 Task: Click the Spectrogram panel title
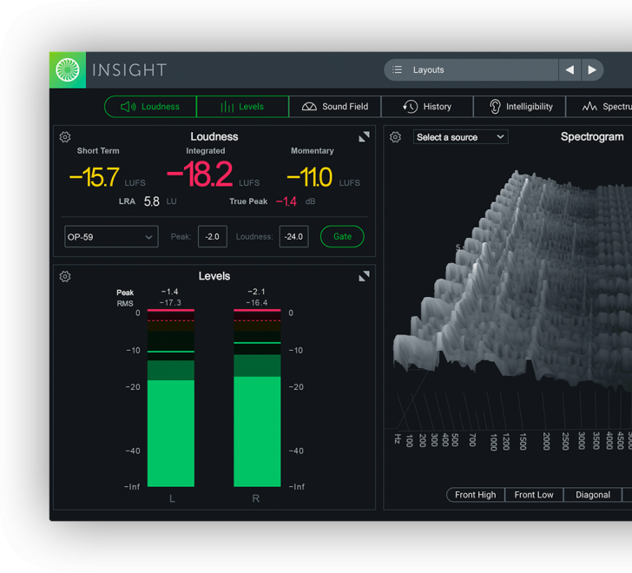(592, 136)
